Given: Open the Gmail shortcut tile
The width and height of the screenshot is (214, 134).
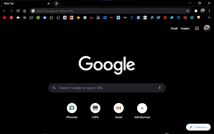Looking at the screenshot, I should [119, 111].
